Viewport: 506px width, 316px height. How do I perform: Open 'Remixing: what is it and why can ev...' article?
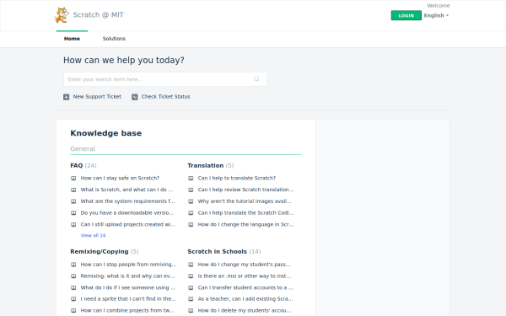128,276
